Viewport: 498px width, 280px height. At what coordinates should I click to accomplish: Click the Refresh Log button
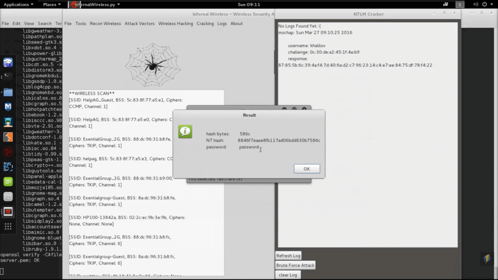288,256
